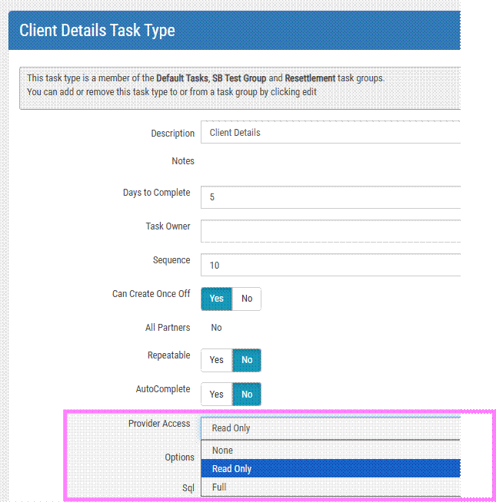Click the Notes label
Image resolution: width=496 pixels, height=502 pixels.
[x=183, y=161]
